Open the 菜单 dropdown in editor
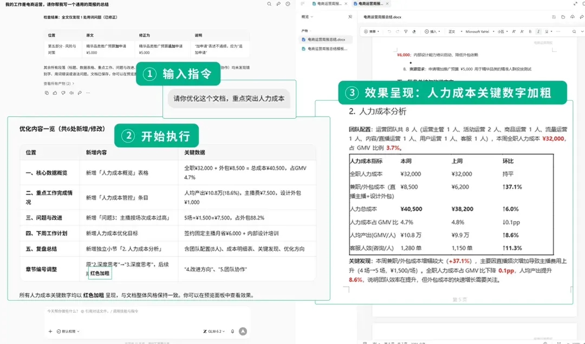585x344 pixels. (372, 32)
